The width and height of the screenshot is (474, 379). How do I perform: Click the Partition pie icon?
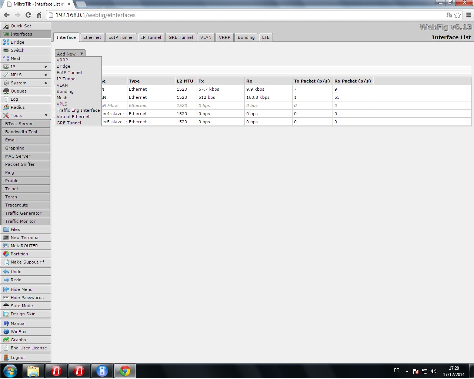coord(6,254)
